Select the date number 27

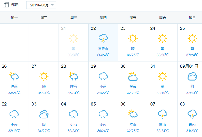34,66
